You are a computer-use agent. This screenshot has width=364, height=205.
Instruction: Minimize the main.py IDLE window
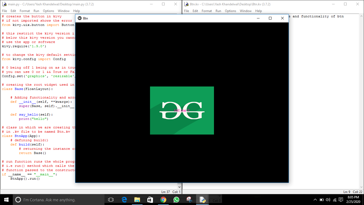[x=151, y=4]
